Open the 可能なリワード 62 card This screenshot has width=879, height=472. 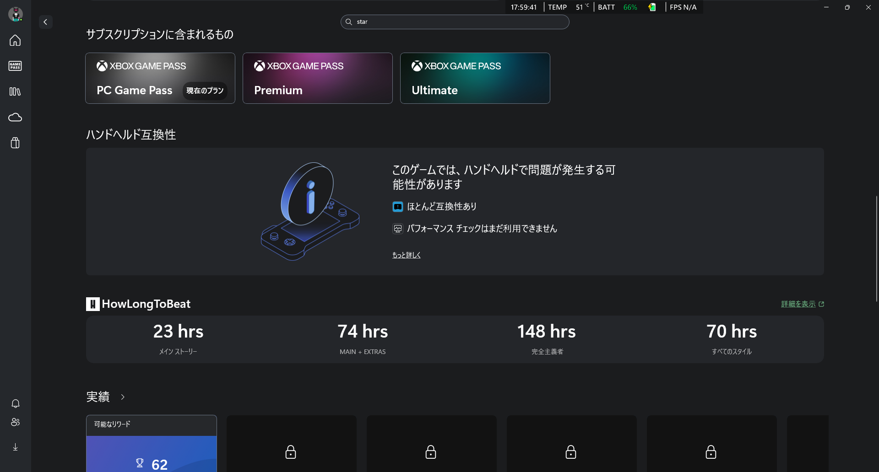pos(152,444)
